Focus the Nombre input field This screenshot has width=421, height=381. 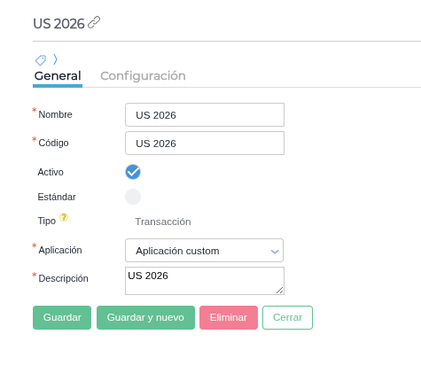(205, 114)
